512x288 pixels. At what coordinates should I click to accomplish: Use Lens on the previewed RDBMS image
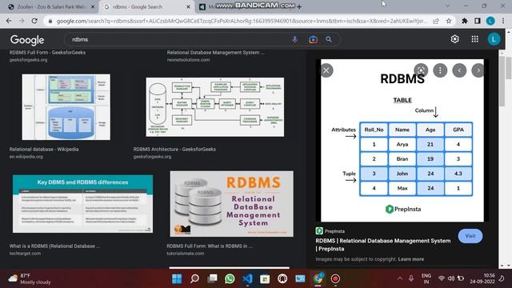pos(421,70)
